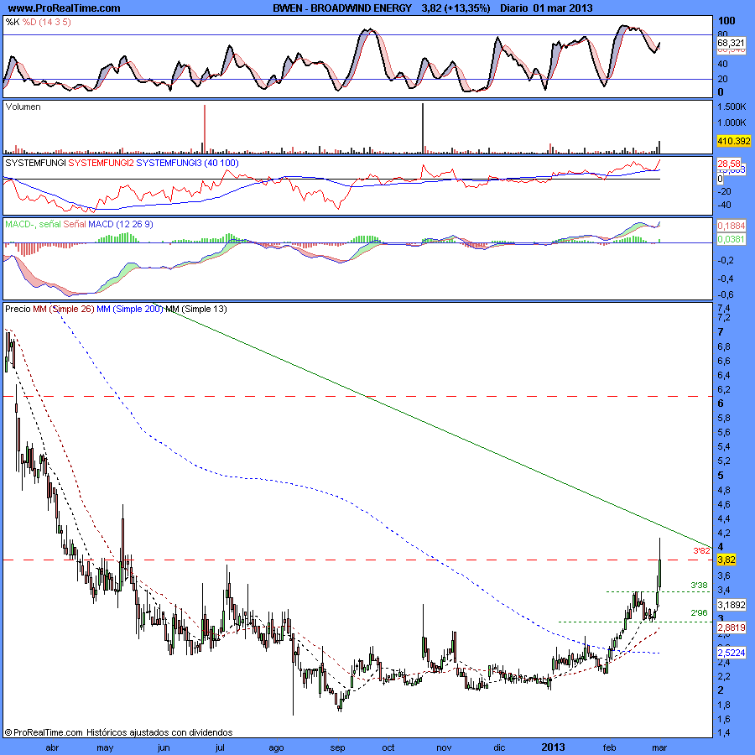Viewport: 755px width, 755px height.
Task: Click the MM (Simple 200) legend
Action: (x=129, y=309)
